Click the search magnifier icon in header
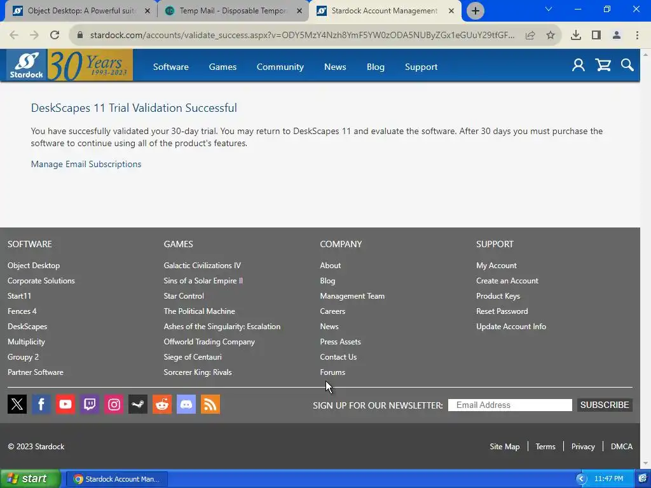 [627, 65]
